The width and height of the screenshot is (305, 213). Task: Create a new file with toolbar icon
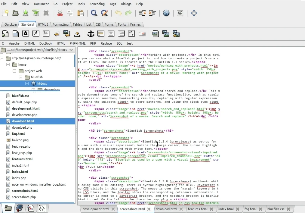(5, 13)
